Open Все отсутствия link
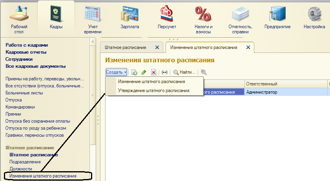 click(x=45, y=86)
